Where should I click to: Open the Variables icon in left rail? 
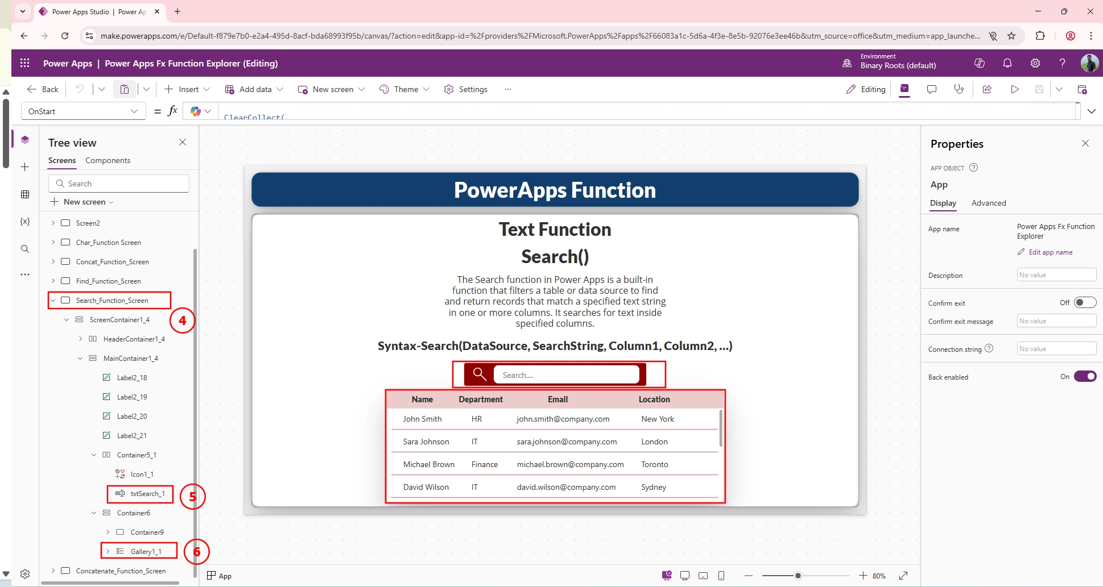point(25,222)
